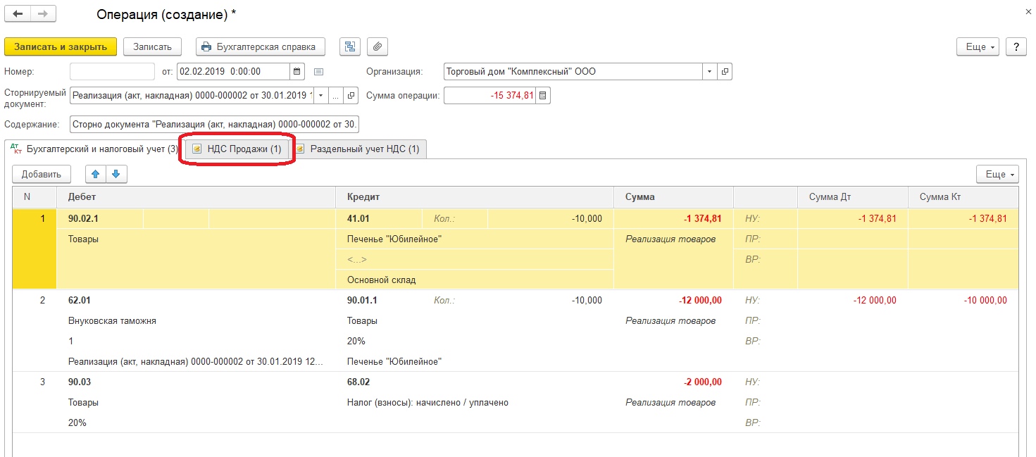Focus the Номер input field
This screenshot has height=457, width=1036.
click(112, 72)
